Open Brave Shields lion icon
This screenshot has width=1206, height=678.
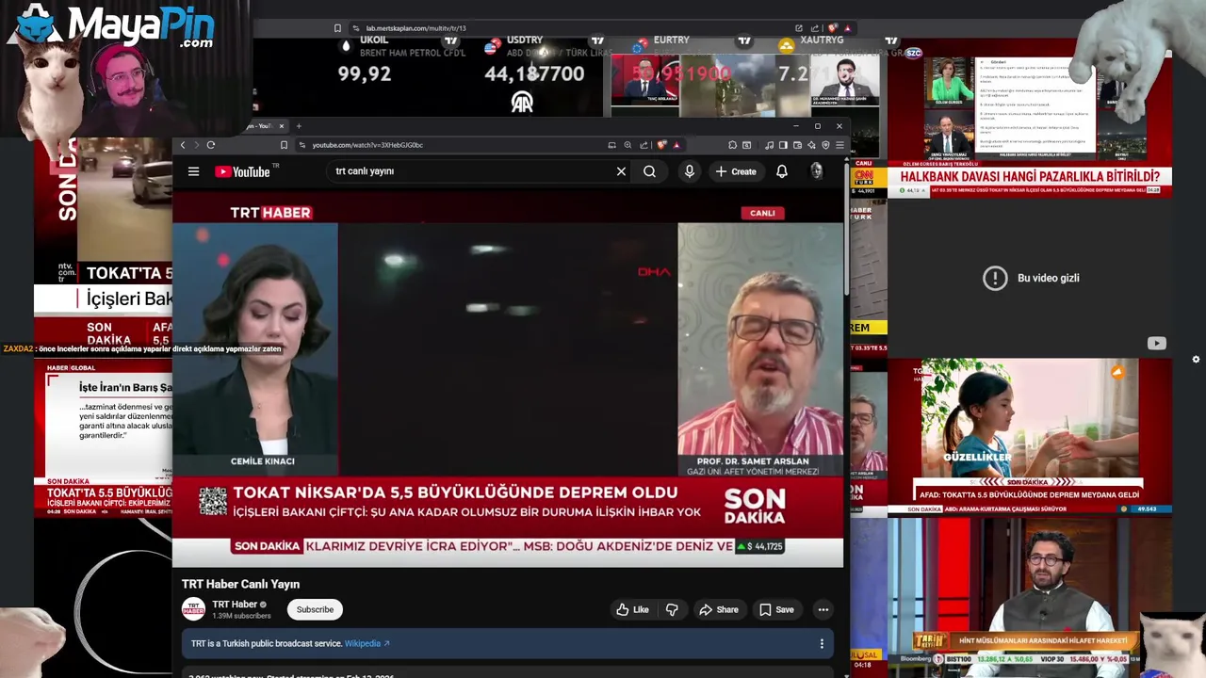coord(662,145)
